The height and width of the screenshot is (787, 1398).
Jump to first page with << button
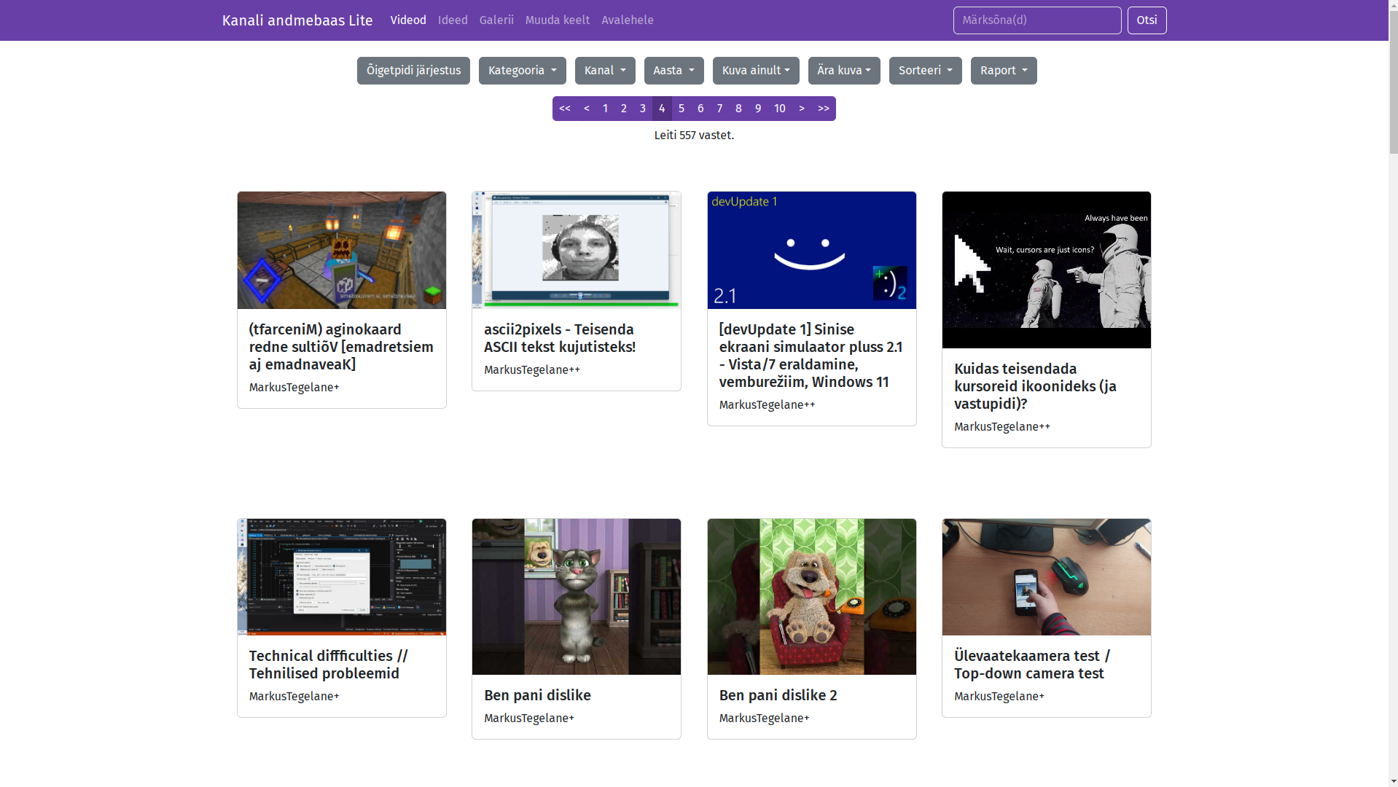tap(564, 109)
